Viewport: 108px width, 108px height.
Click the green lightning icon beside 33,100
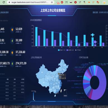pos(12,41)
